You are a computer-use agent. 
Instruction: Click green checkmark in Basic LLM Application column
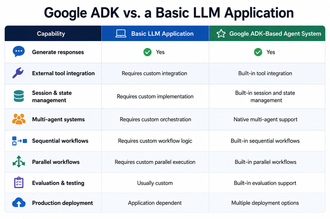[x=147, y=52]
